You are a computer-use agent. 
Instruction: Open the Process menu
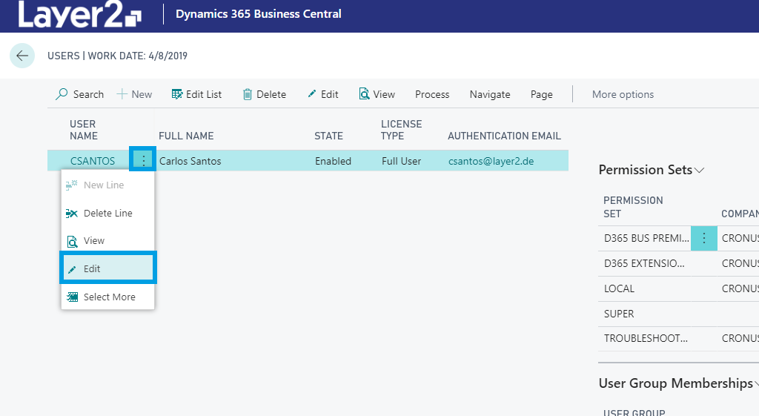point(432,94)
